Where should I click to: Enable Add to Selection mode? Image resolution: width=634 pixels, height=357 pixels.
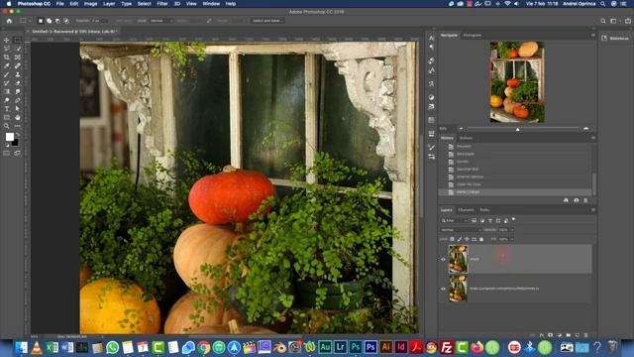click(x=49, y=21)
